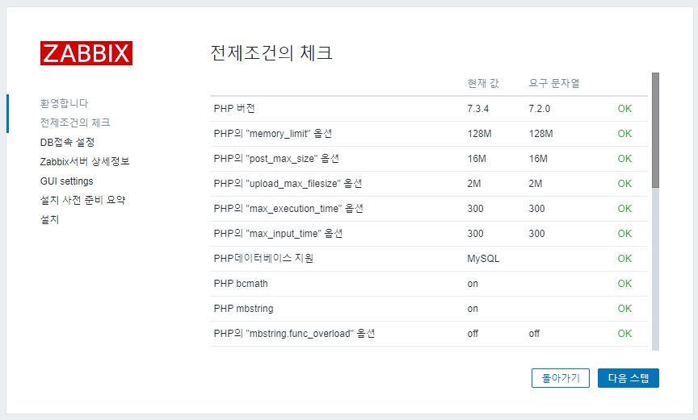Image resolution: width=698 pixels, height=420 pixels.
Task: Click the PHP "memory_limit" option label
Action: [x=273, y=134]
